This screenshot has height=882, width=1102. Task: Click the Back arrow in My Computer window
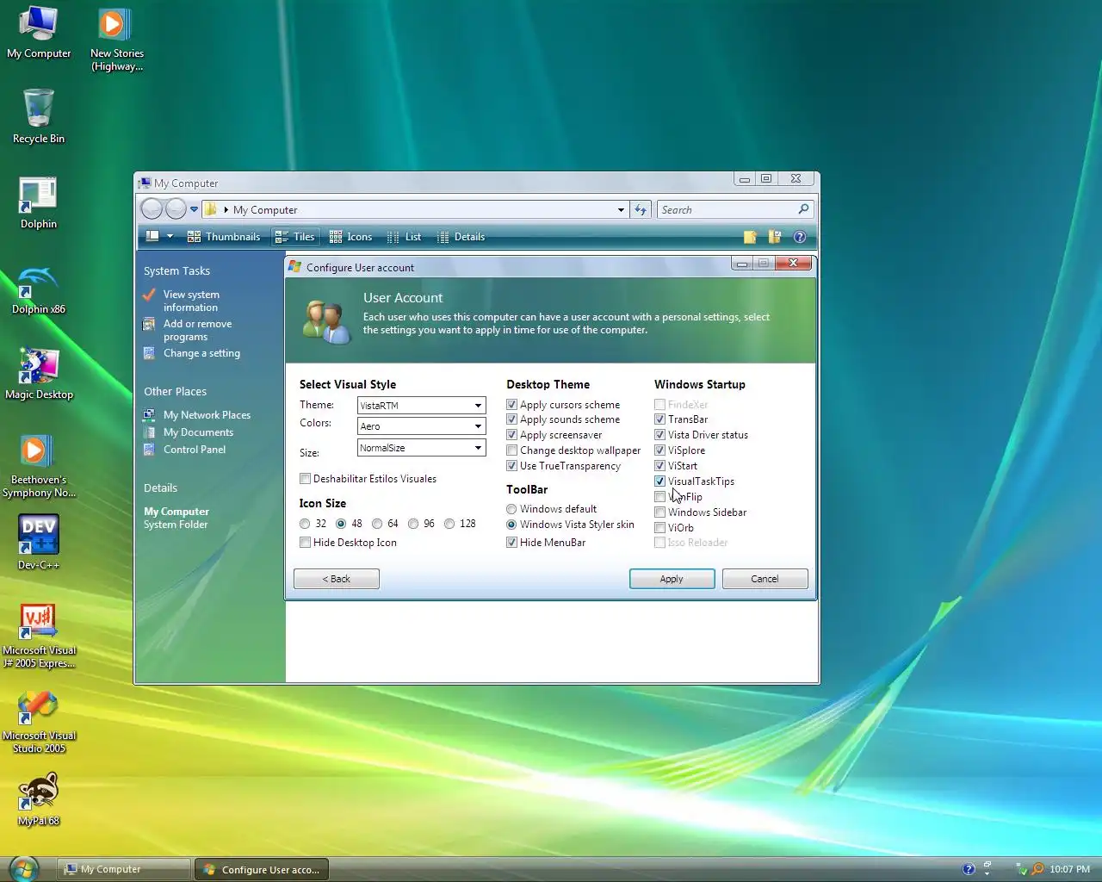click(152, 209)
